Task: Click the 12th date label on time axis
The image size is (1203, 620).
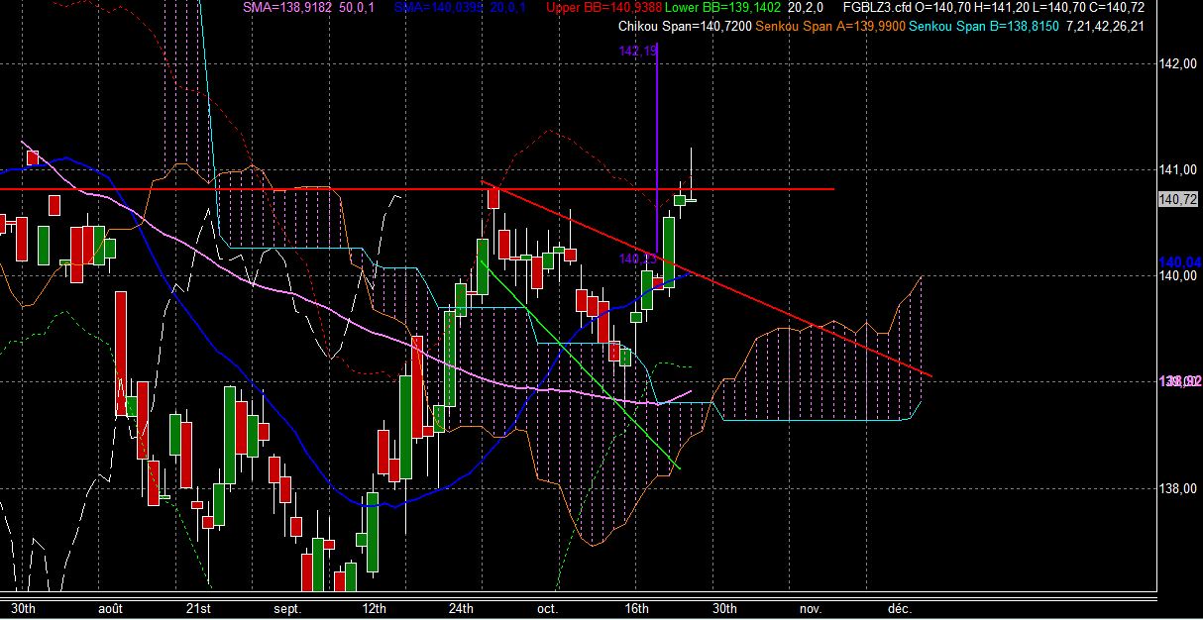Action: click(375, 608)
